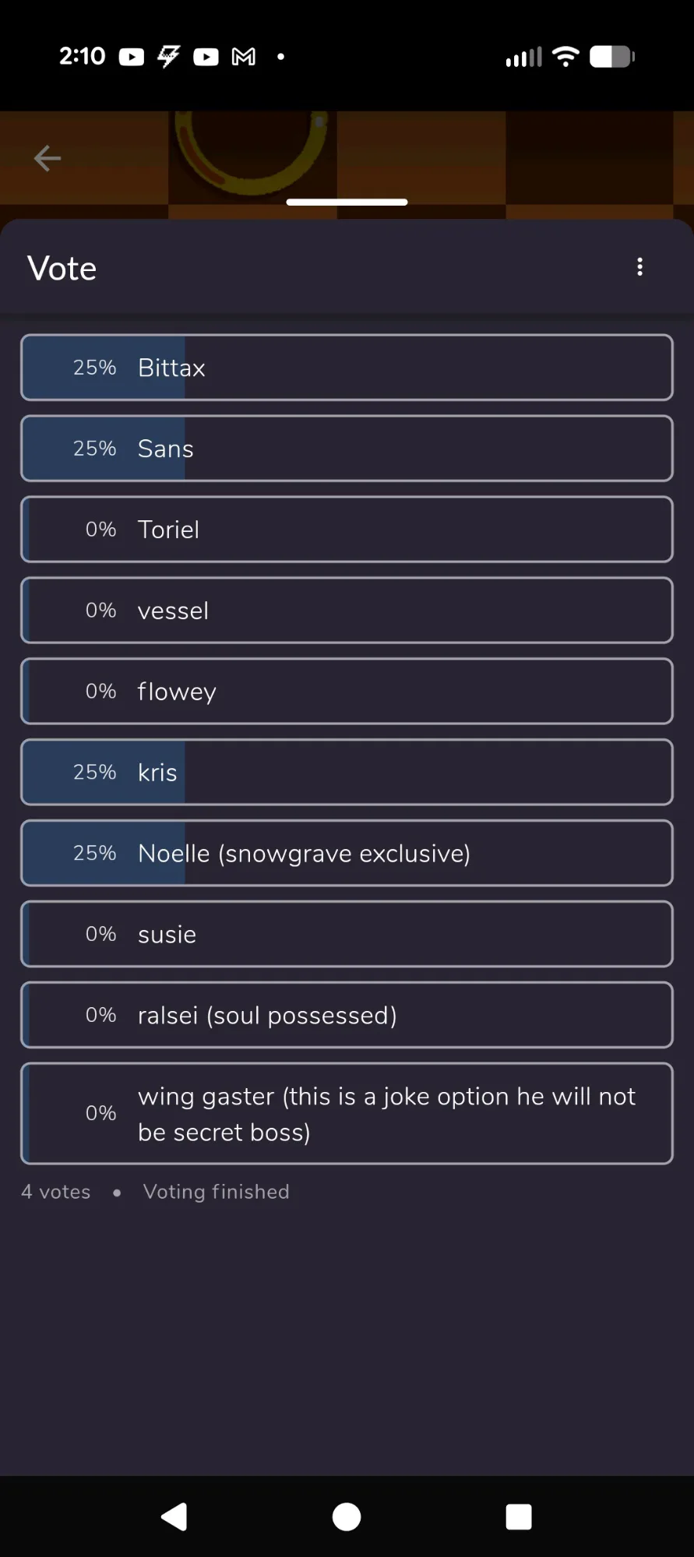The width and height of the screenshot is (694, 1557).
Task: Pick the susie poll option
Action: click(347, 935)
